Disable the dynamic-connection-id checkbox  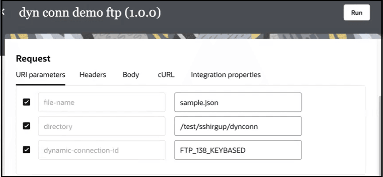pyautogui.click(x=27, y=150)
